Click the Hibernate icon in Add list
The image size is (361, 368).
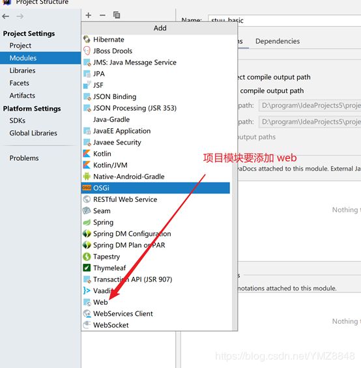click(x=87, y=40)
